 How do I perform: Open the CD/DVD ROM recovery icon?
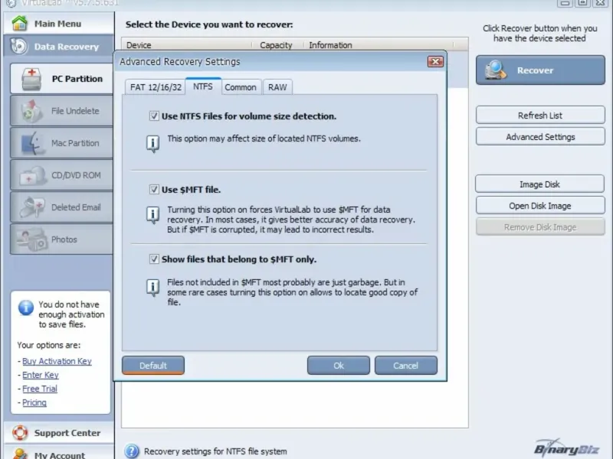point(31,175)
